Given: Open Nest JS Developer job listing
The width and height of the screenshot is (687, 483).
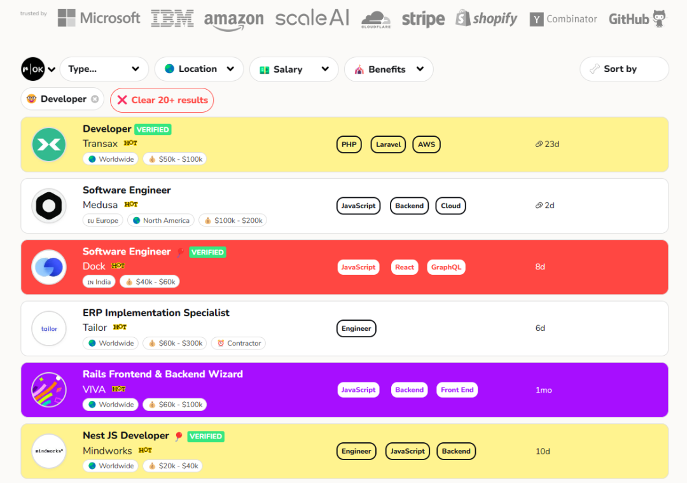Looking at the screenshot, I should click(x=126, y=436).
